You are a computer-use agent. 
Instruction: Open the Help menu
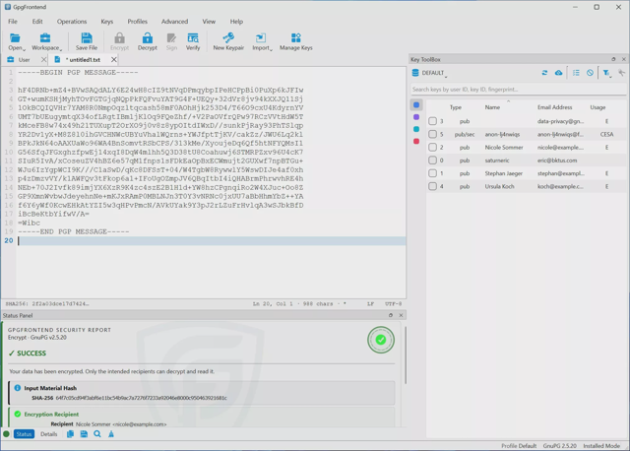(x=236, y=22)
